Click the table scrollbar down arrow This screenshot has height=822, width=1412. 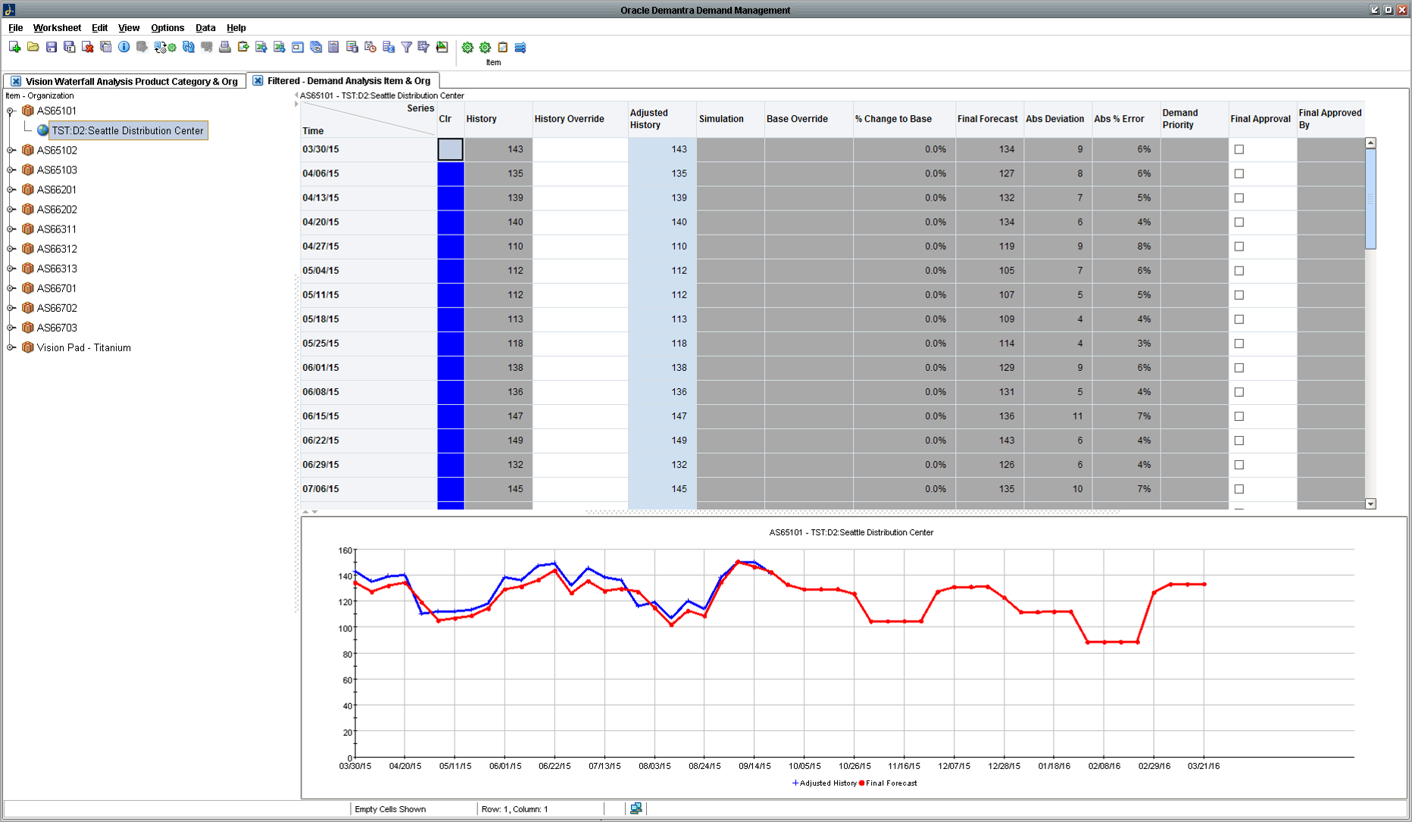1370,504
